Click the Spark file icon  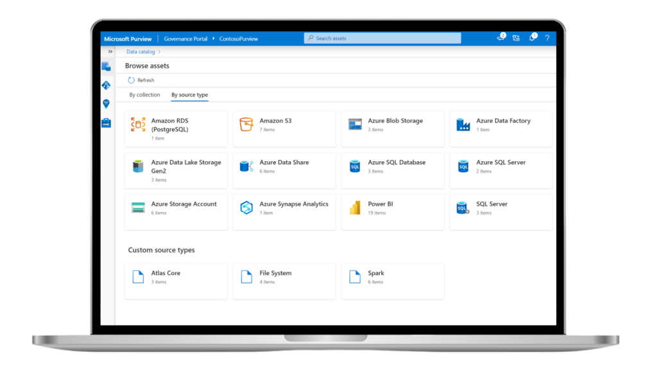coord(355,277)
